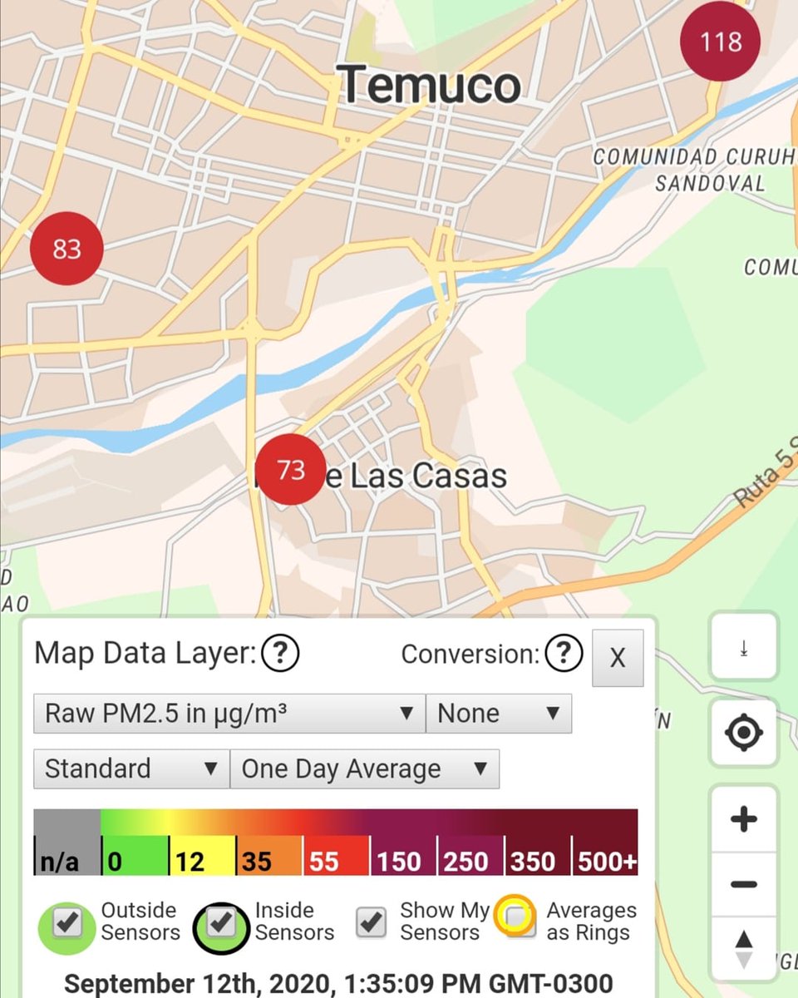Click the green 0 legend swatch
This screenshot has width=798, height=998.
click(x=135, y=855)
